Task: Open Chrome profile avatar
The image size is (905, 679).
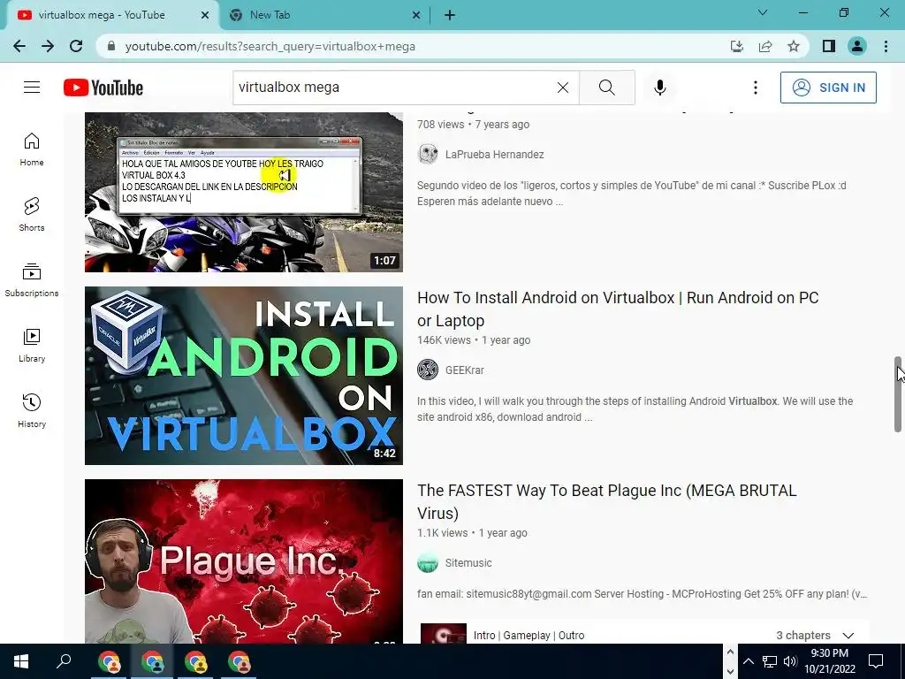Action: [857, 46]
